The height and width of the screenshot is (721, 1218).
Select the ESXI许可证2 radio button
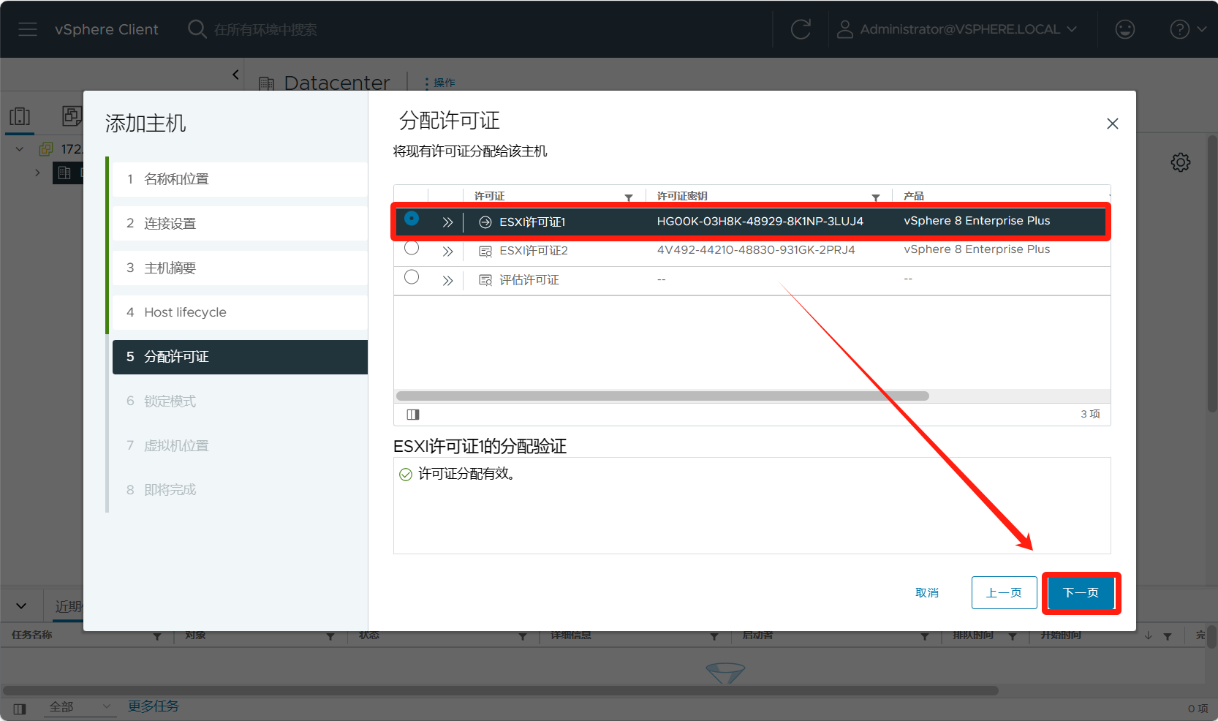pyautogui.click(x=412, y=249)
